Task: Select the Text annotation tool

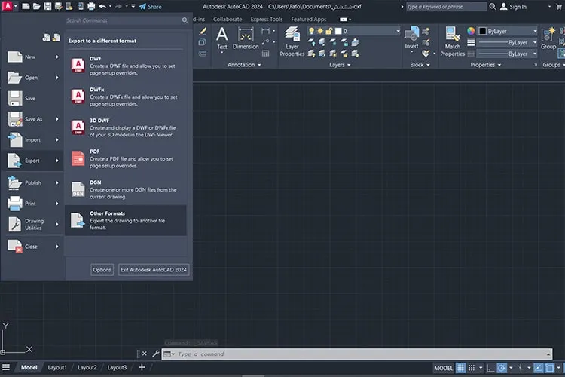Action: pyautogui.click(x=222, y=39)
